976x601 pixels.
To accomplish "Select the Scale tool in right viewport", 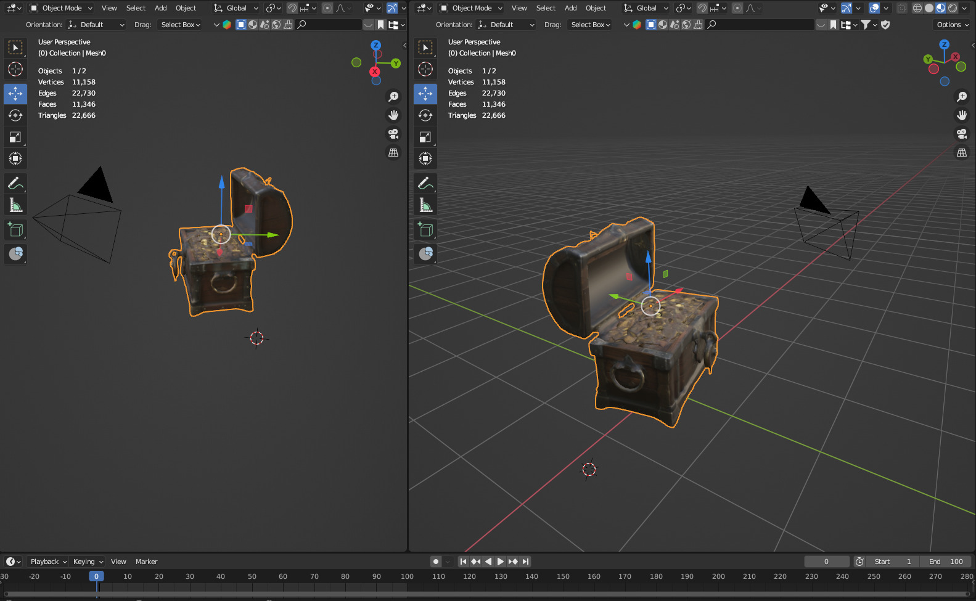I will point(425,137).
